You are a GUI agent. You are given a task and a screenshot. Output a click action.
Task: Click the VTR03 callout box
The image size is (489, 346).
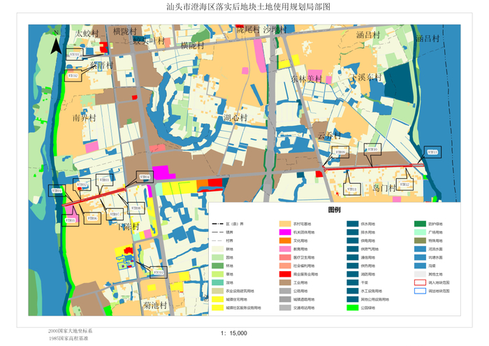tap(105, 180)
